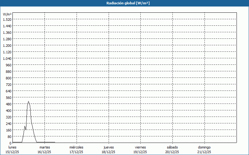Click the 'martes' day label
Viewport: 249px width, 155px height.
coord(45,147)
